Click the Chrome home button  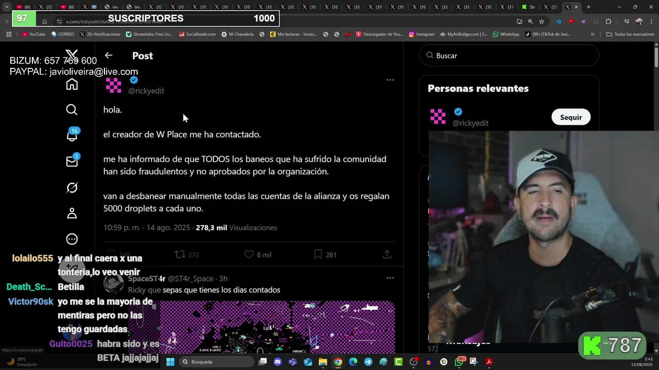45,22
